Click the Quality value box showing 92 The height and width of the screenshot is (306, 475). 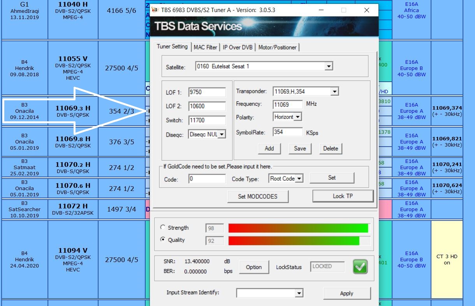click(215, 241)
